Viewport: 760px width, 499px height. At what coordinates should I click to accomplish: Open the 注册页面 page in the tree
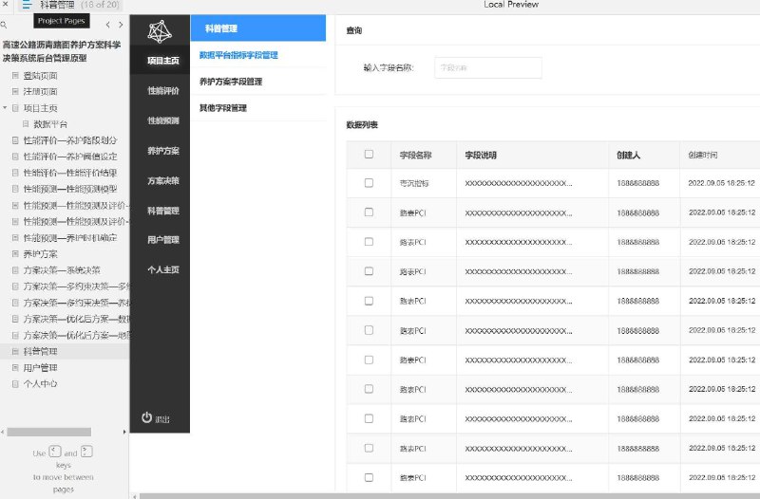[40, 91]
